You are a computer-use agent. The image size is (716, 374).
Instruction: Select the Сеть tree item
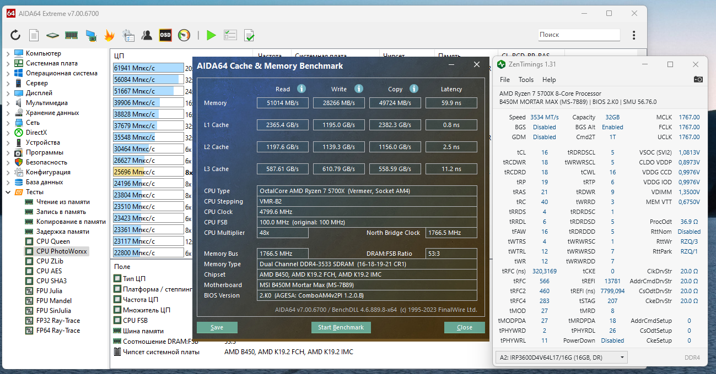tap(33, 123)
